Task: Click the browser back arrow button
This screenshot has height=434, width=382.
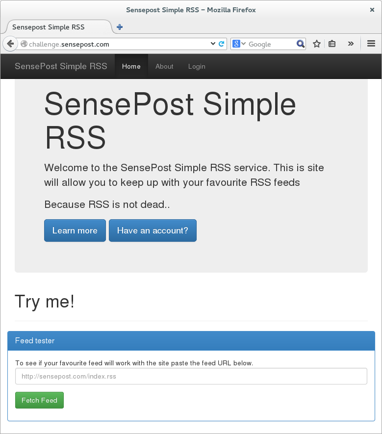Action: pyautogui.click(x=10, y=44)
